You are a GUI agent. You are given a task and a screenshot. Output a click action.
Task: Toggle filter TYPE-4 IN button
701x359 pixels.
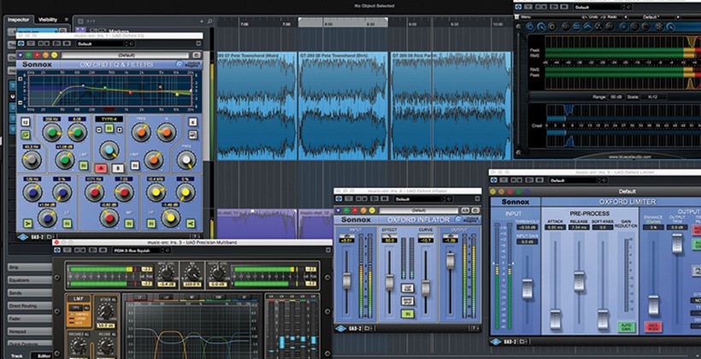pyautogui.click(x=109, y=128)
